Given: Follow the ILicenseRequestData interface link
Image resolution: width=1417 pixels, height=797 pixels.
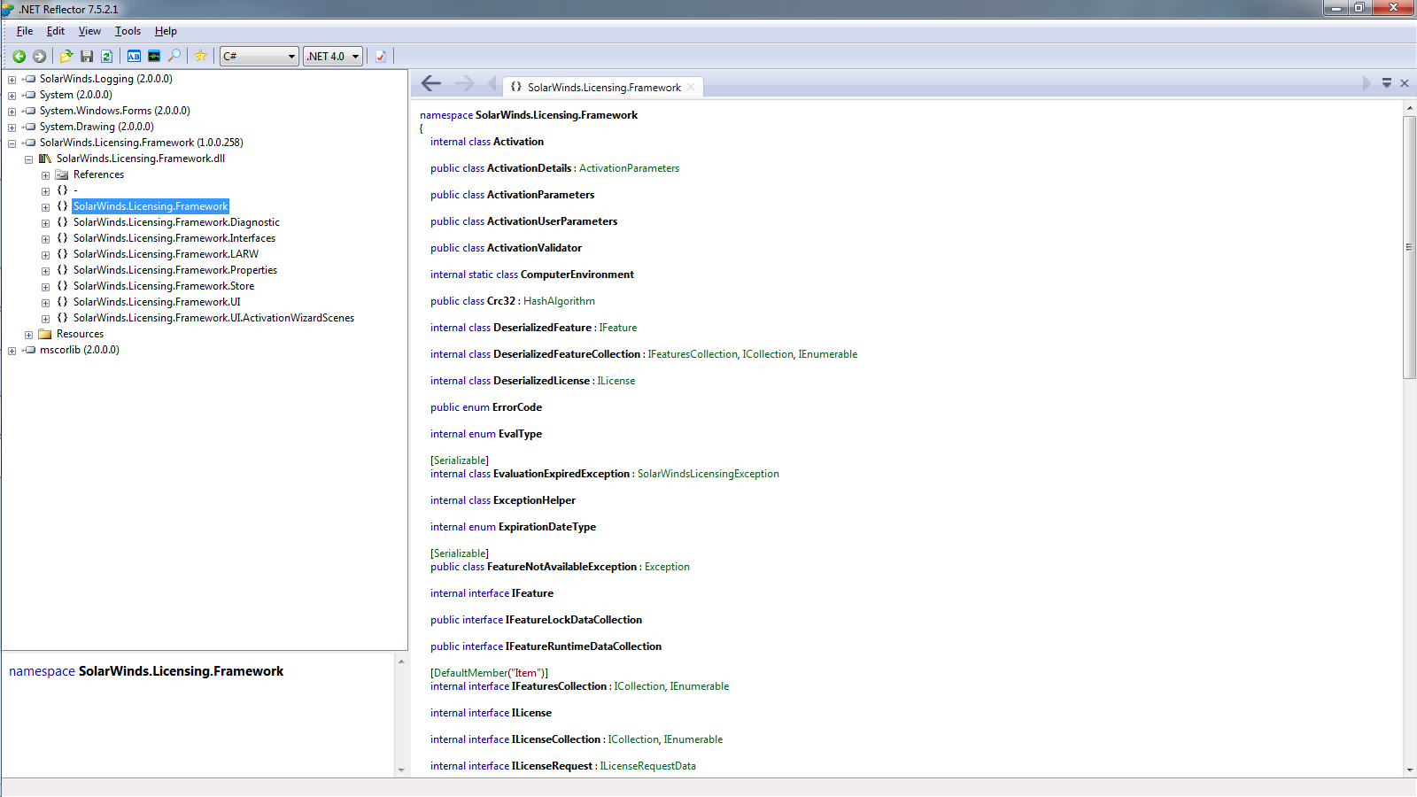Looking at the screenshot, I should [x=647, y=766].
